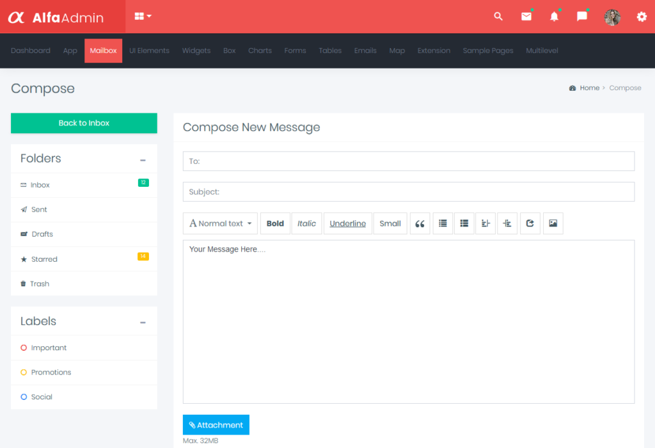Increase indent of the message text
The width and height of the screenshot is (655, 448).
coord(485,223)
